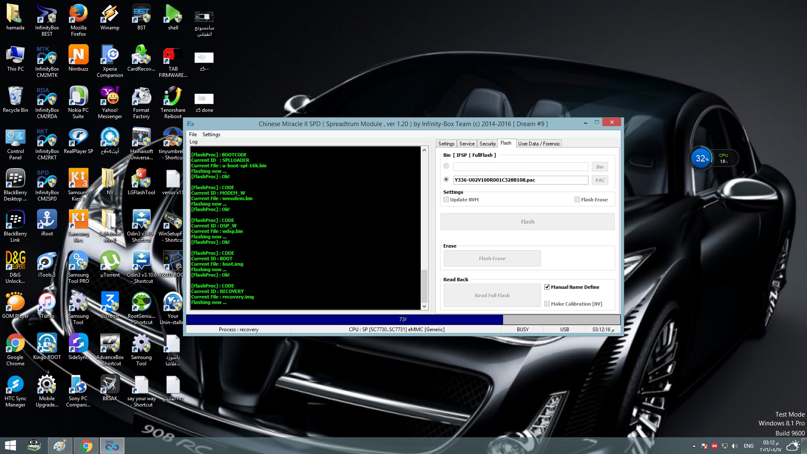Click the CPU usage desktop gadget
Screen dimensions: 807x454
714,158
